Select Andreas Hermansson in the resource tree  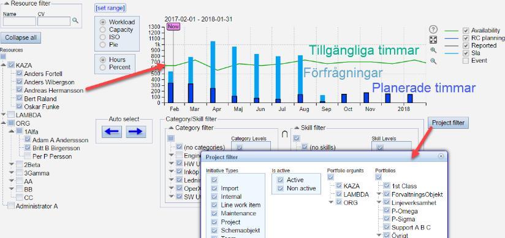coord(53,90)
